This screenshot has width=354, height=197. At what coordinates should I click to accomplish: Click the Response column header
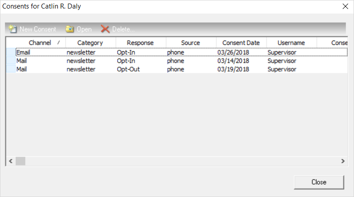pyautogui.click(x=140, y=43)
